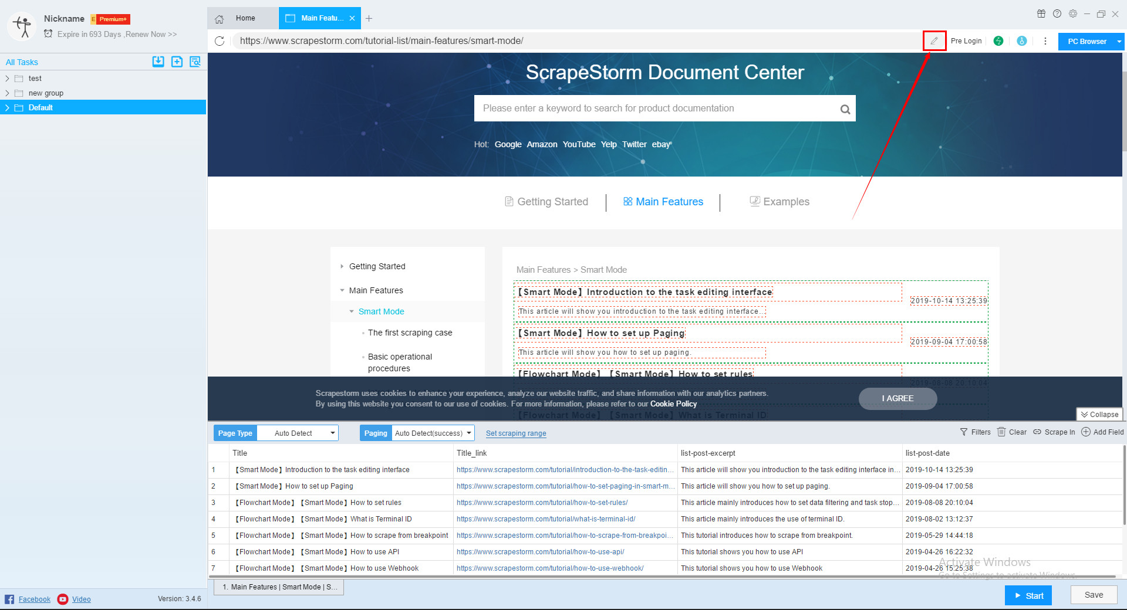Click the gift icon in title bar
This screenshot has height=610, width=1127.
pos(1041,13)
